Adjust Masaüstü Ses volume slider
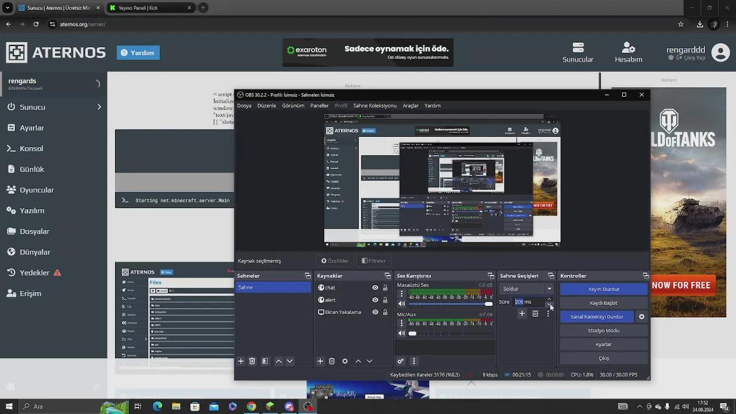This screenshot has width=736, height=414. point(450,304)
